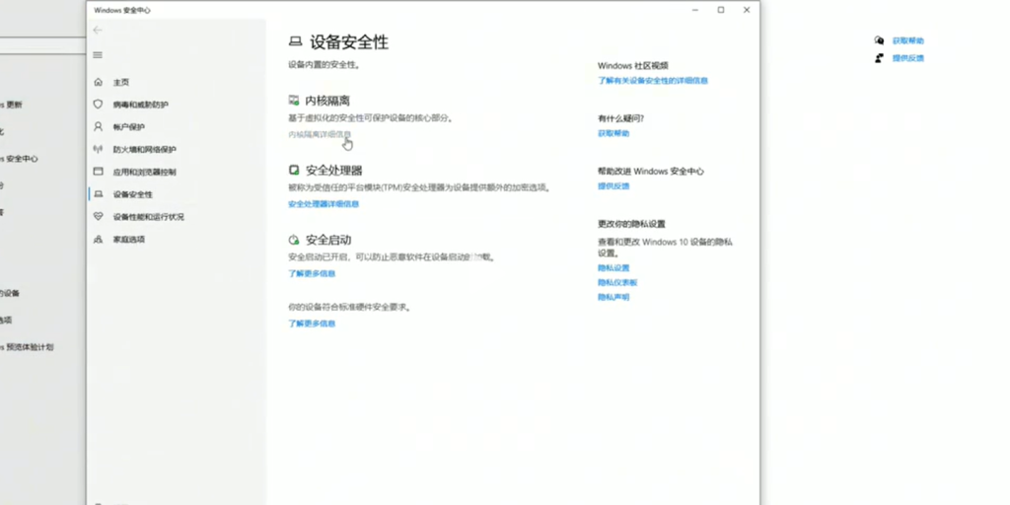Click the 提供反馈 person icon in background window
The height and width of the screenshot is (505, 1010).
click(x=879, y=58)
